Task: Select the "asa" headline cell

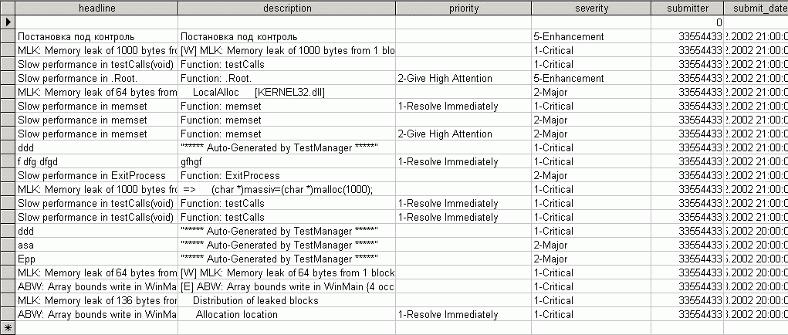Action: pyautogui.click(x=96, y=245)
